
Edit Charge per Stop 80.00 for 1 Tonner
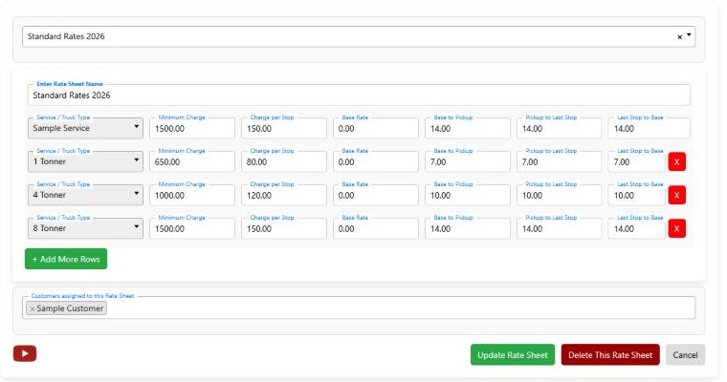coord(284,162)
